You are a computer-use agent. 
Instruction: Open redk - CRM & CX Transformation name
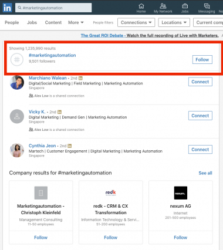111,210
